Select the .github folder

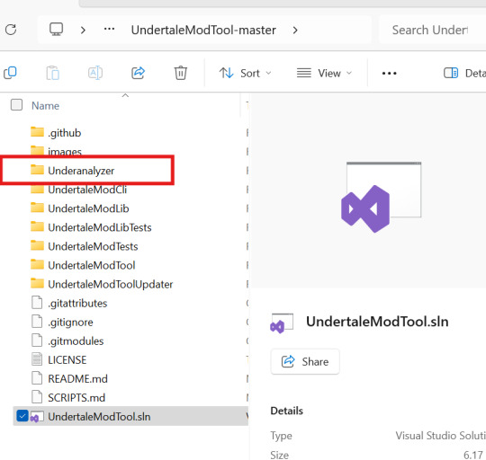[65, 133]
